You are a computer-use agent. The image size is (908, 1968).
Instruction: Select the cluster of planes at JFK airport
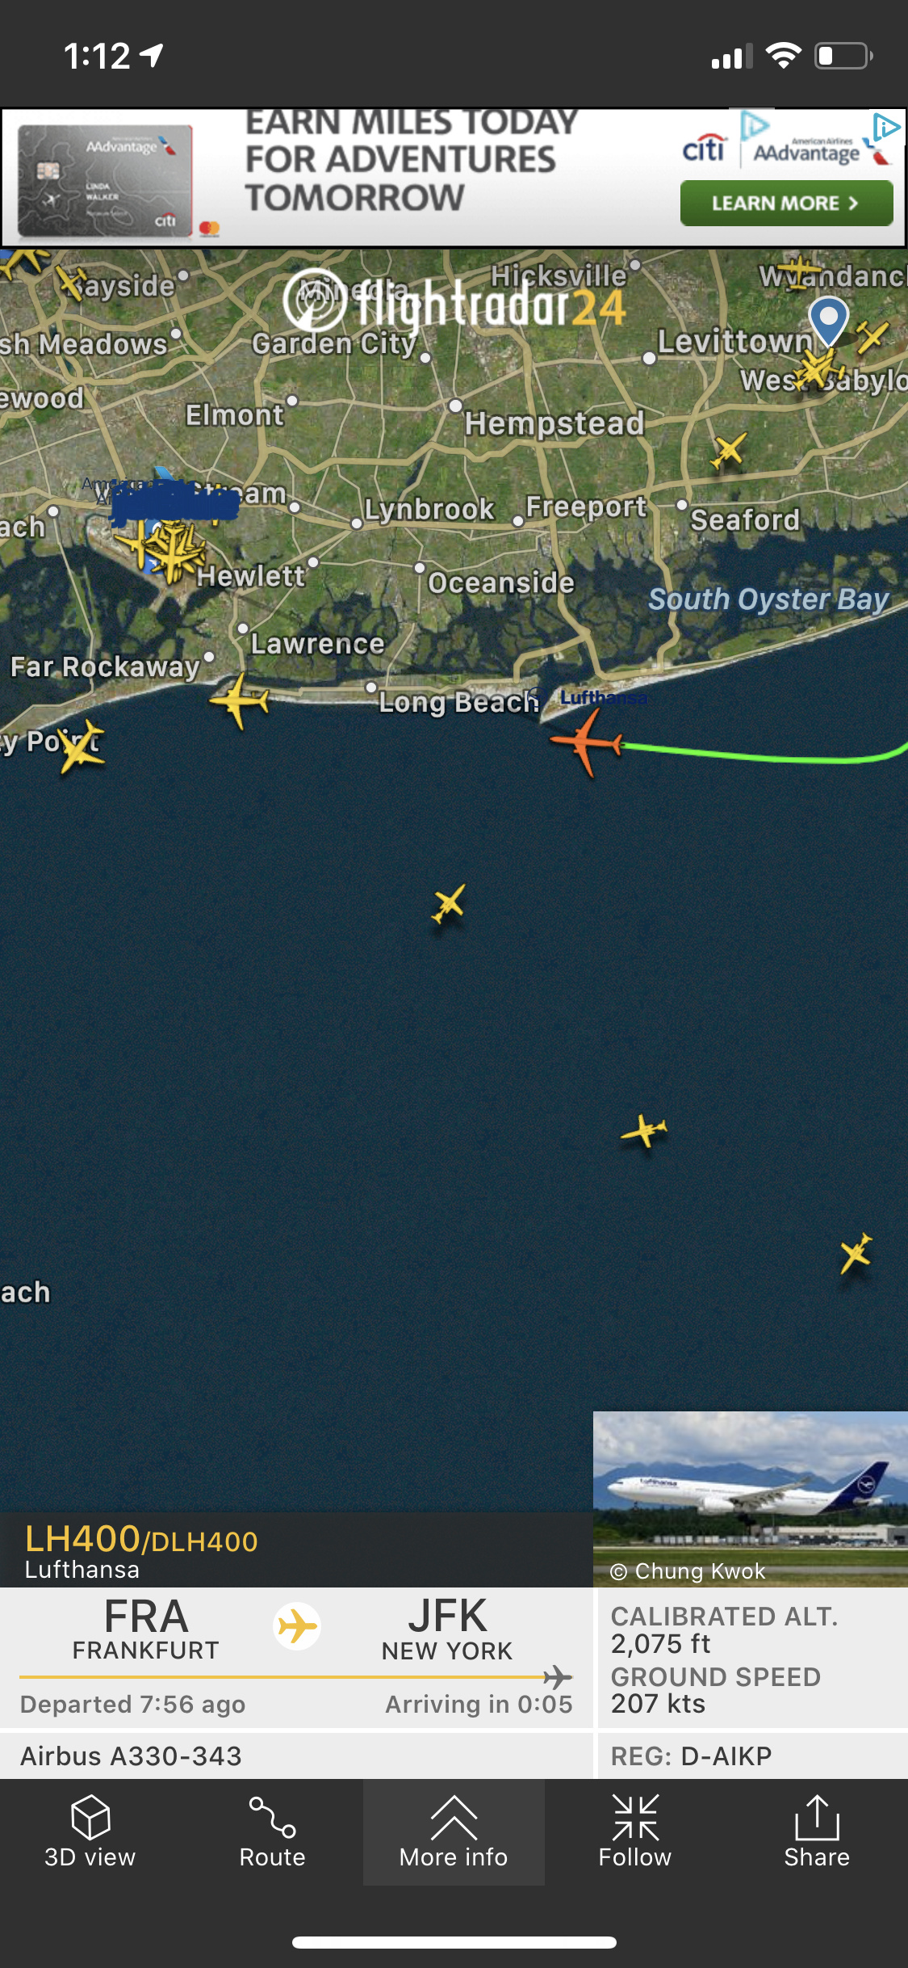[x=168, y=549]
